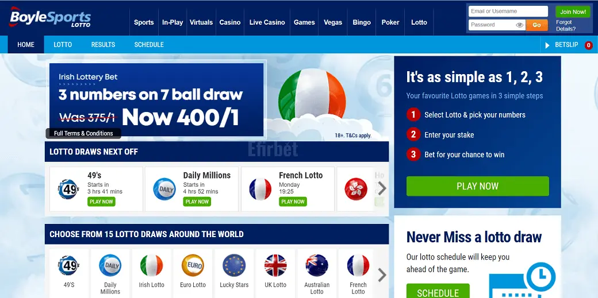598x298 pixels.
Task: Click the Irish flag ball in the banner
Action: (312, 95)
